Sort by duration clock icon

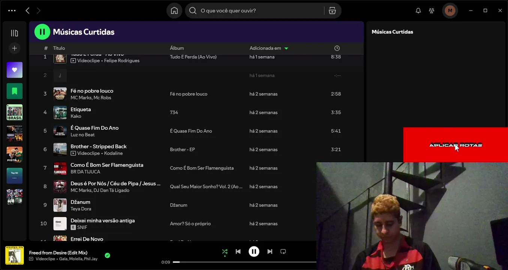click(x=337, y=48)
